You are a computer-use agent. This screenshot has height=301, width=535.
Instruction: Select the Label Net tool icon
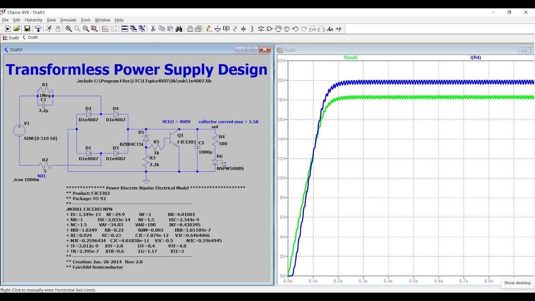pos(226,29)
